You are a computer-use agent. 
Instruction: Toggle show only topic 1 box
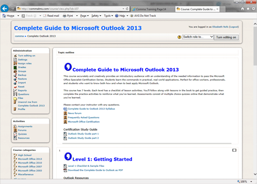pos(234,150)
